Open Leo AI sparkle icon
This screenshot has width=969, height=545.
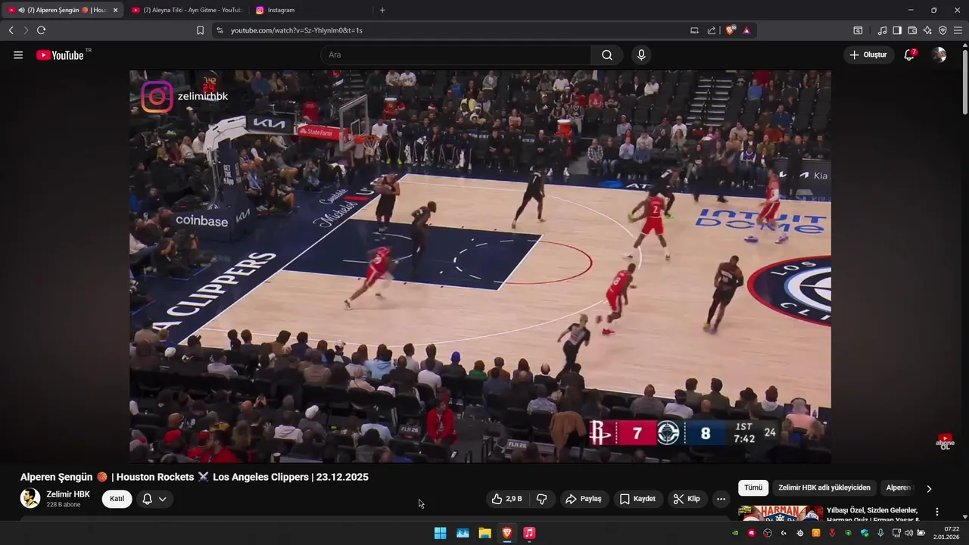click(x=927, y=30)
